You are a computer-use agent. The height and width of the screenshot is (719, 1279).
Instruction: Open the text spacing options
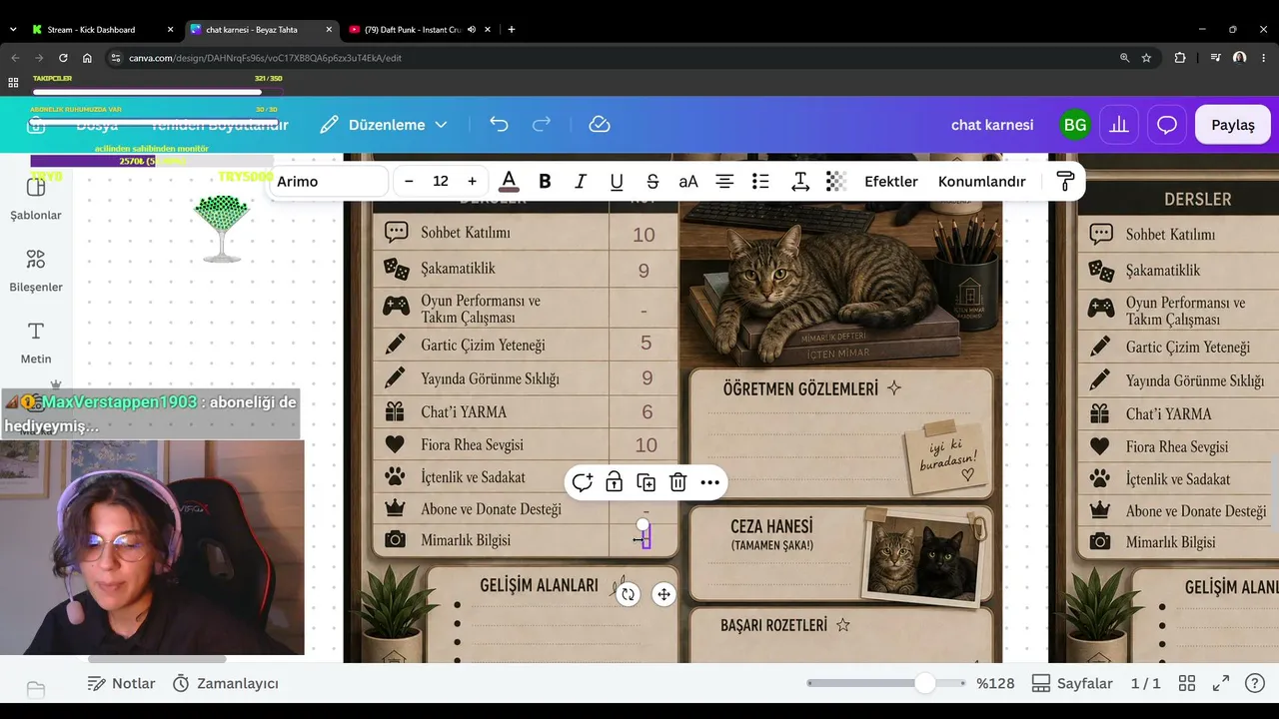pos(800,182)
